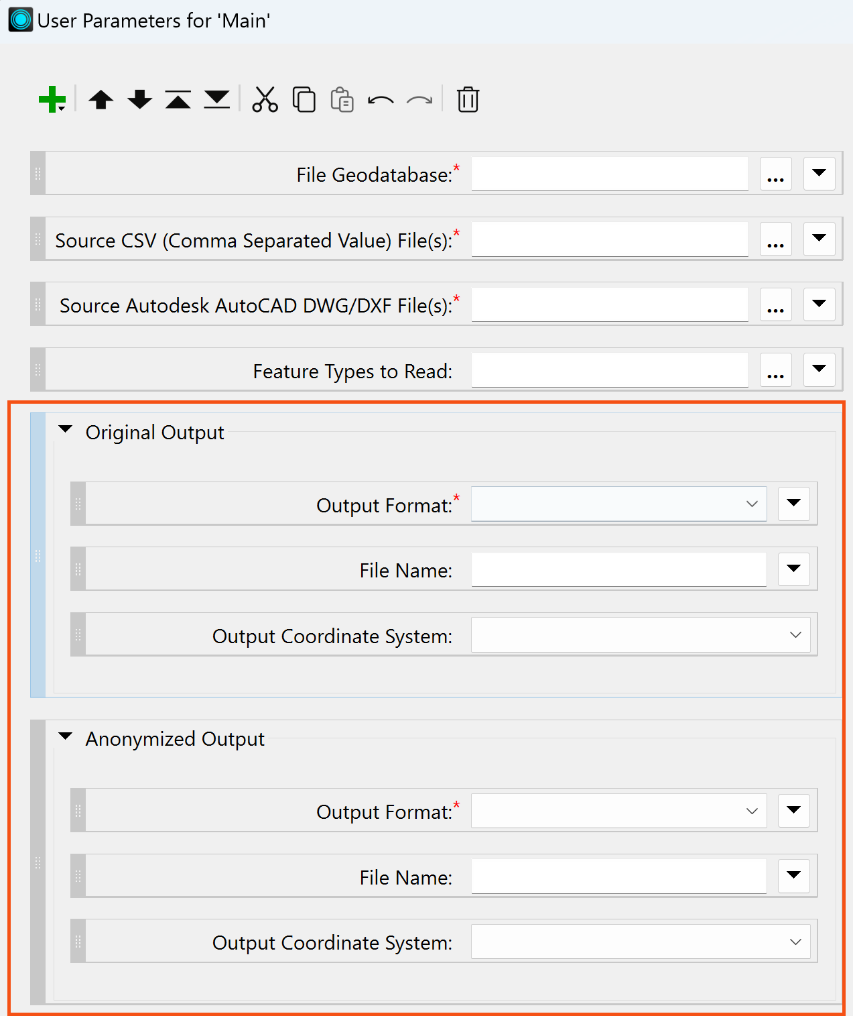The width and height of the screenshot is (853, 1016).
Task: Collapse the Anonymized Output group
Action: tap(65, 736)
